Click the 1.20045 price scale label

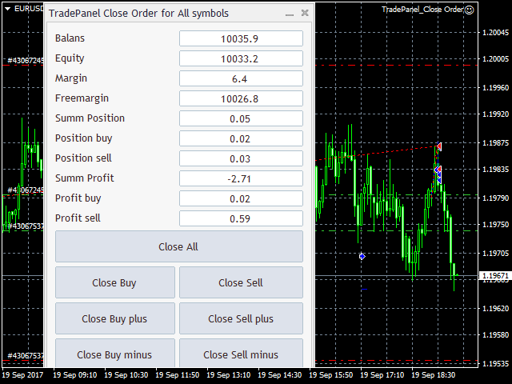[x=495, y=32]
